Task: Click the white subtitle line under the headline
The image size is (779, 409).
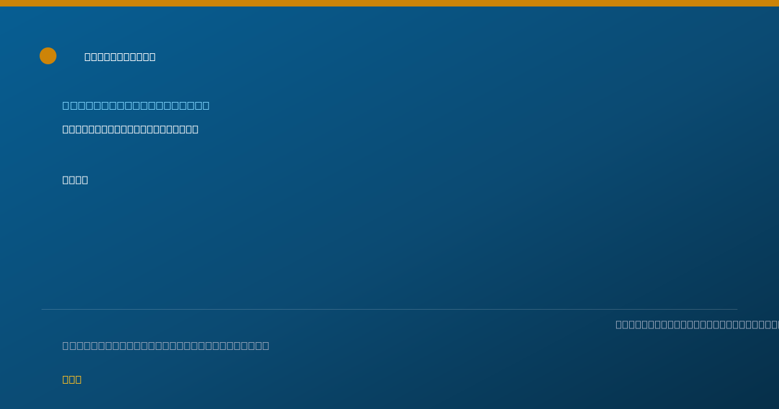Action: pyautogui.click(x=130, y=129)
